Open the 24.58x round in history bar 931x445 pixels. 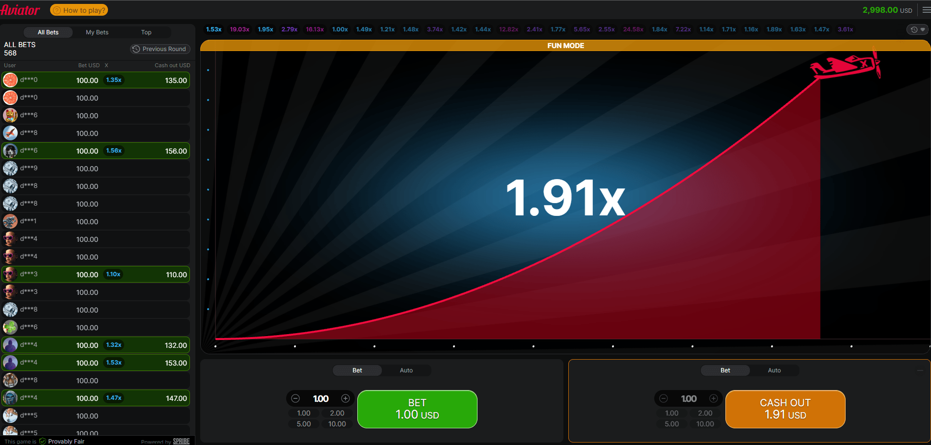click(x=633, y=29)
